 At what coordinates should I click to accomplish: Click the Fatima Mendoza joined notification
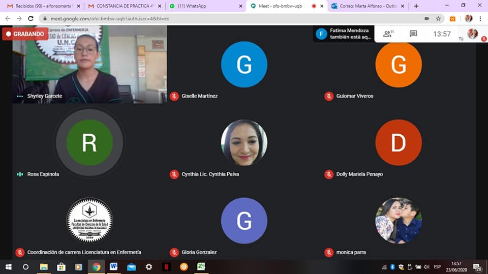[344, 34]
